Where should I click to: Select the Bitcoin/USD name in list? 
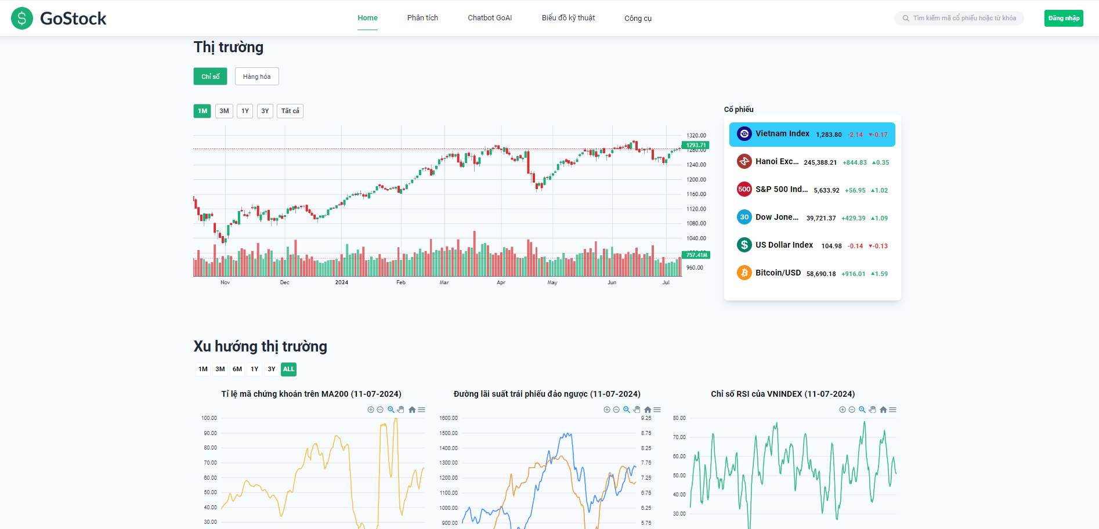coord(778,273)
